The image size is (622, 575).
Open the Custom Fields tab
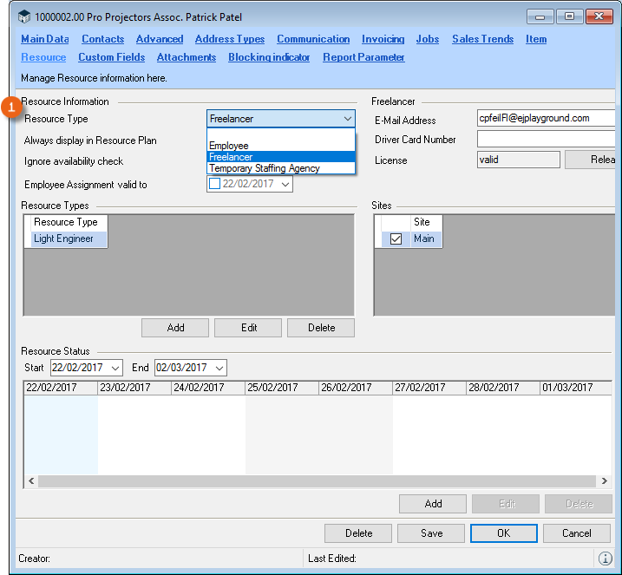111,57
